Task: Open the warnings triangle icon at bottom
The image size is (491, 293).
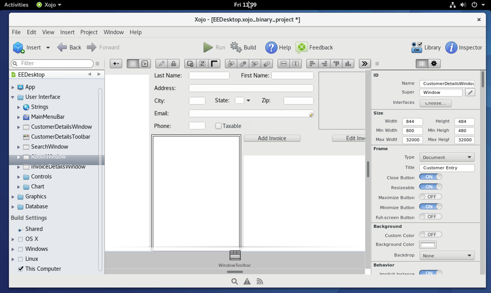Action: (x=247, y=282)
